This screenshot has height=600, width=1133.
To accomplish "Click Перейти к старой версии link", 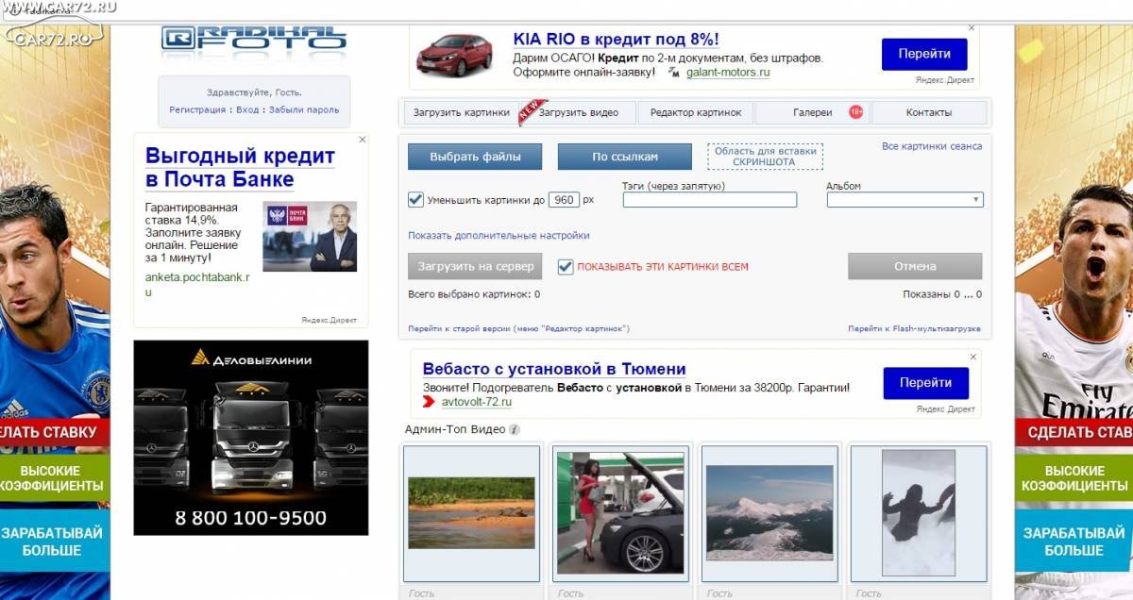I will pyautogui.click(x=518, y=328).
